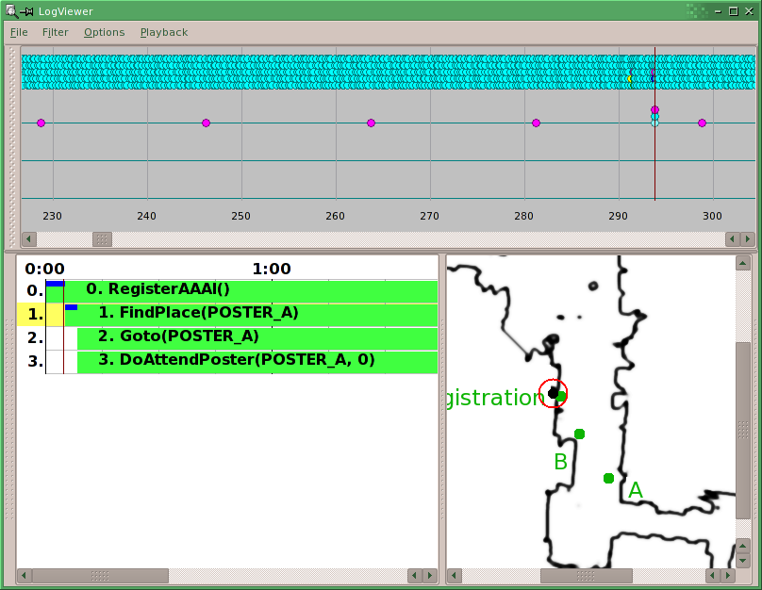Click timeline axis label 270
This screenshot has width=762, height=590.
point(430,216)
